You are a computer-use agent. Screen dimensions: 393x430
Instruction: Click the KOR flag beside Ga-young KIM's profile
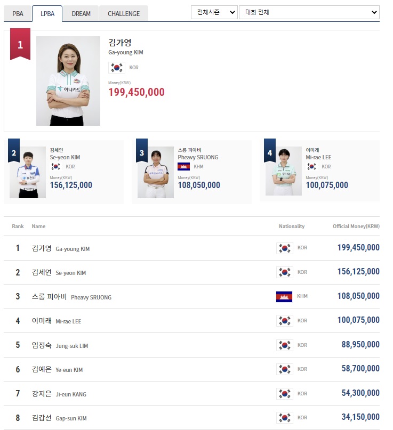[x=118, y=68]
